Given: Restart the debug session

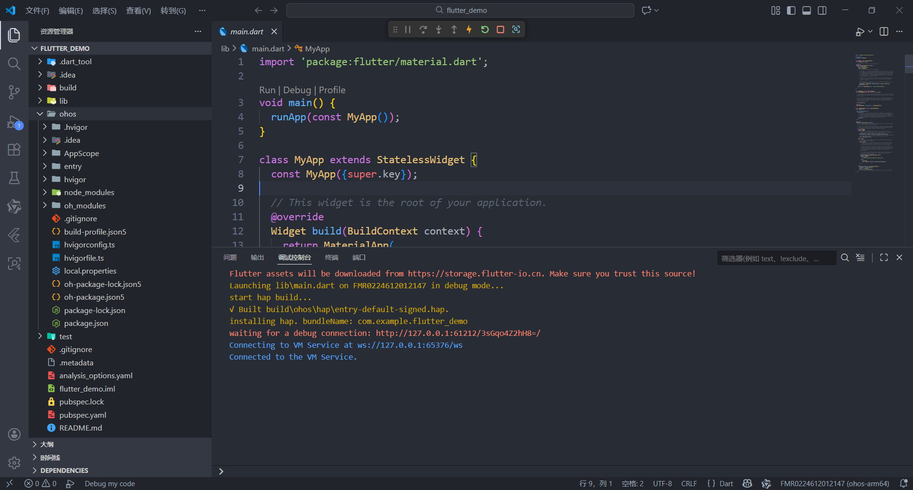Looking at the screenshot, I should pyautogui.click(x=485, y=29).
